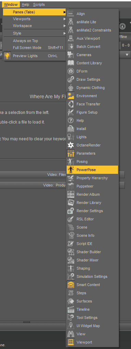This screenshot has width=131, height=349.
Task: Click the Puppeteer pane icon
Action: coord(71,186)
